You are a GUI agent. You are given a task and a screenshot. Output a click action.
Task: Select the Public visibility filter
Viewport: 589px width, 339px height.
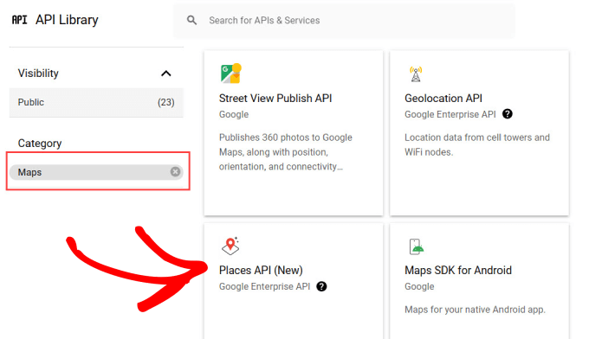click(96, 102)
